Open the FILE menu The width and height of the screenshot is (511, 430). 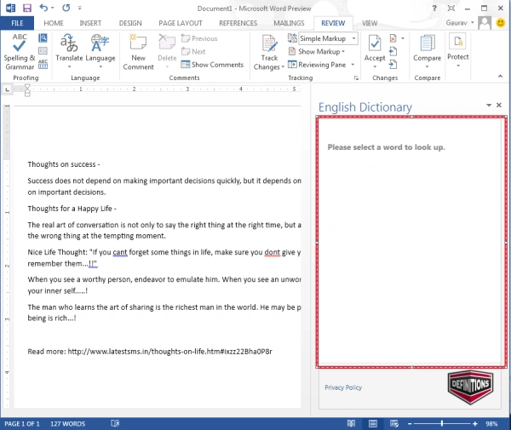(x=17, y=23)
